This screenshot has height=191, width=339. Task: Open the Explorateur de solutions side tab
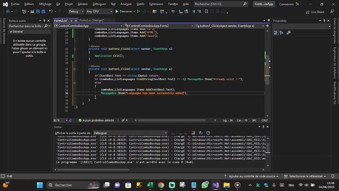pyautogui.click(x=335, y=63)
